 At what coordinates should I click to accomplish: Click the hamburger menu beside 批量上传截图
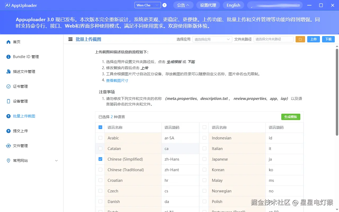(x=70, y=39)
